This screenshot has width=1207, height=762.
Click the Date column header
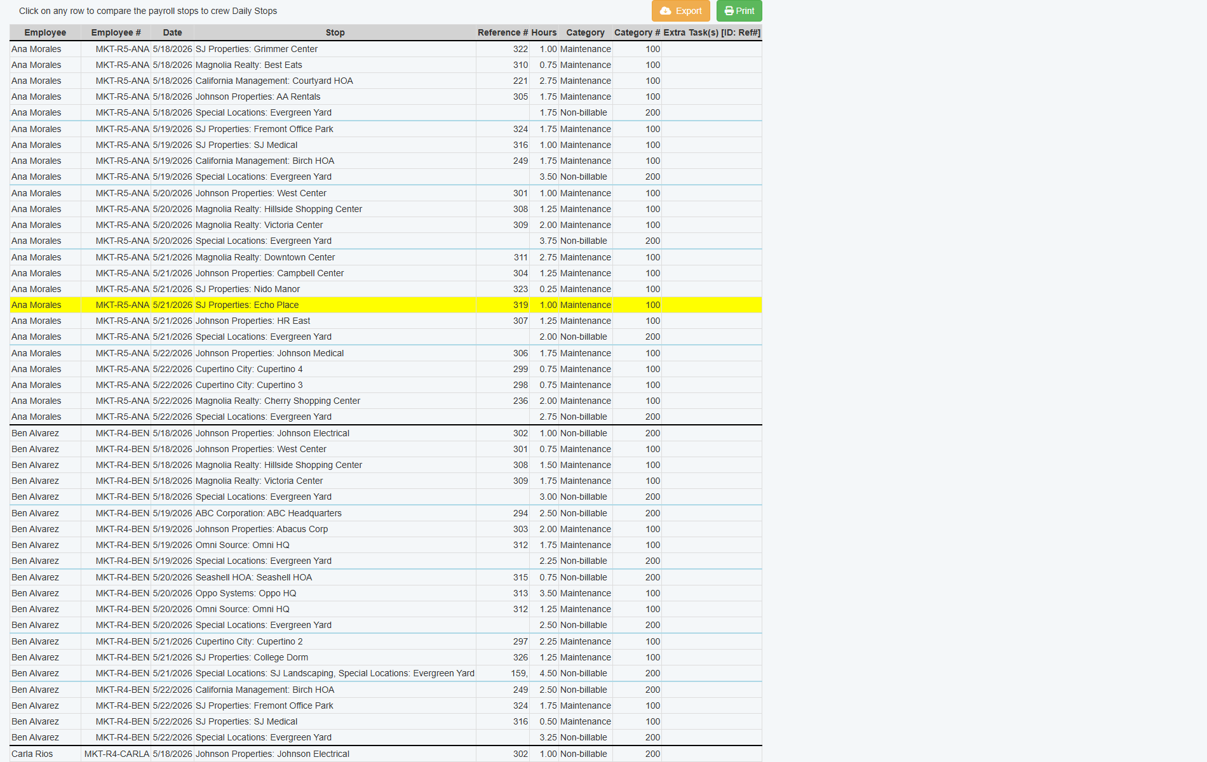[172, 32]
